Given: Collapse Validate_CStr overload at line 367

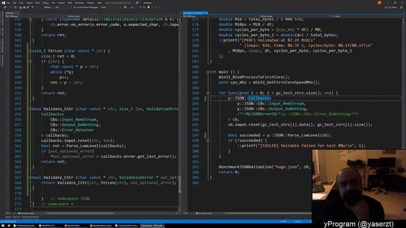Looking at the screenshot, I should (30, 177).
